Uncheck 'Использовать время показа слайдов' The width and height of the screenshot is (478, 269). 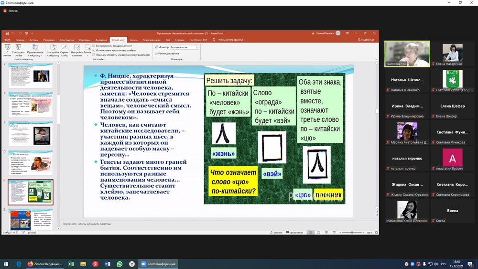click(94, 50)
